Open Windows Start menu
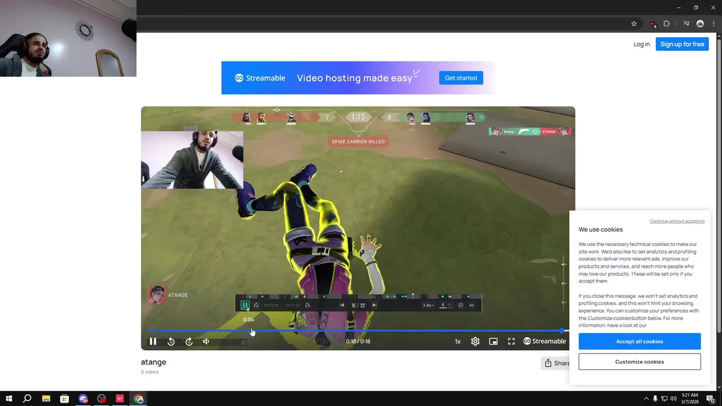Viewport: 722px width, 406px height. [x=9, y=399]
